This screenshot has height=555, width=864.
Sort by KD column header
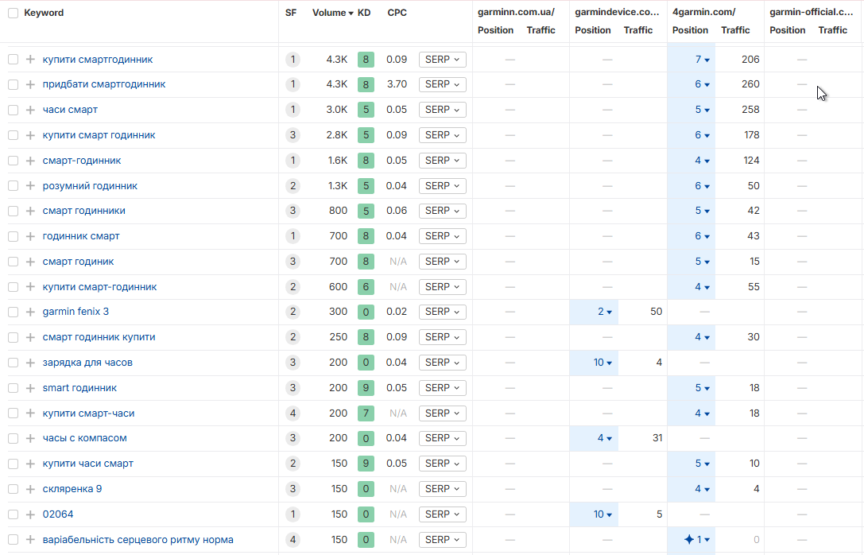click(x=364, y=13)
